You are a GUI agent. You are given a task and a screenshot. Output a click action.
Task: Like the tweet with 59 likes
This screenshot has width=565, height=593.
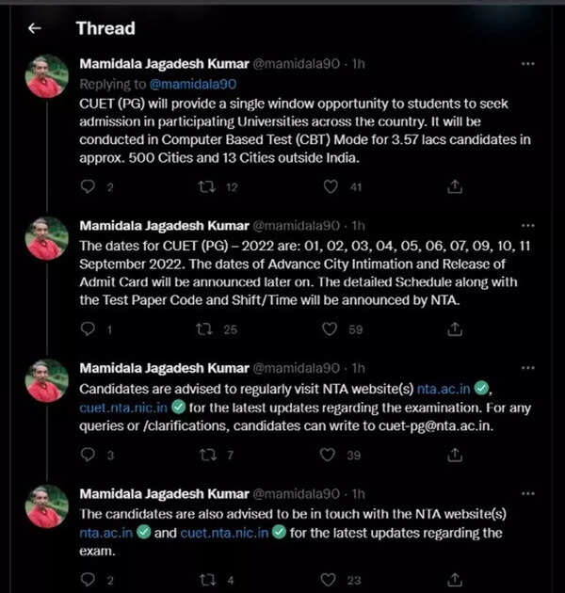pos(328,329)
